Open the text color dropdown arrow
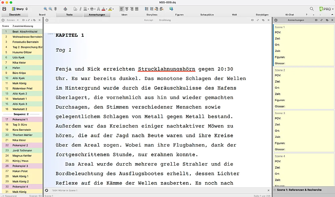 pos(107,9)
